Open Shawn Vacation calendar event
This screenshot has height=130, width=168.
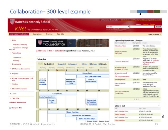(x=72, y=112)
